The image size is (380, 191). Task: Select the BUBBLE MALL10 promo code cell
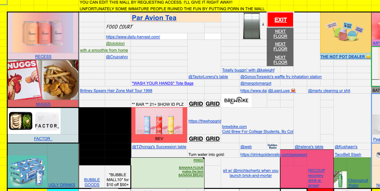(118, 180)
